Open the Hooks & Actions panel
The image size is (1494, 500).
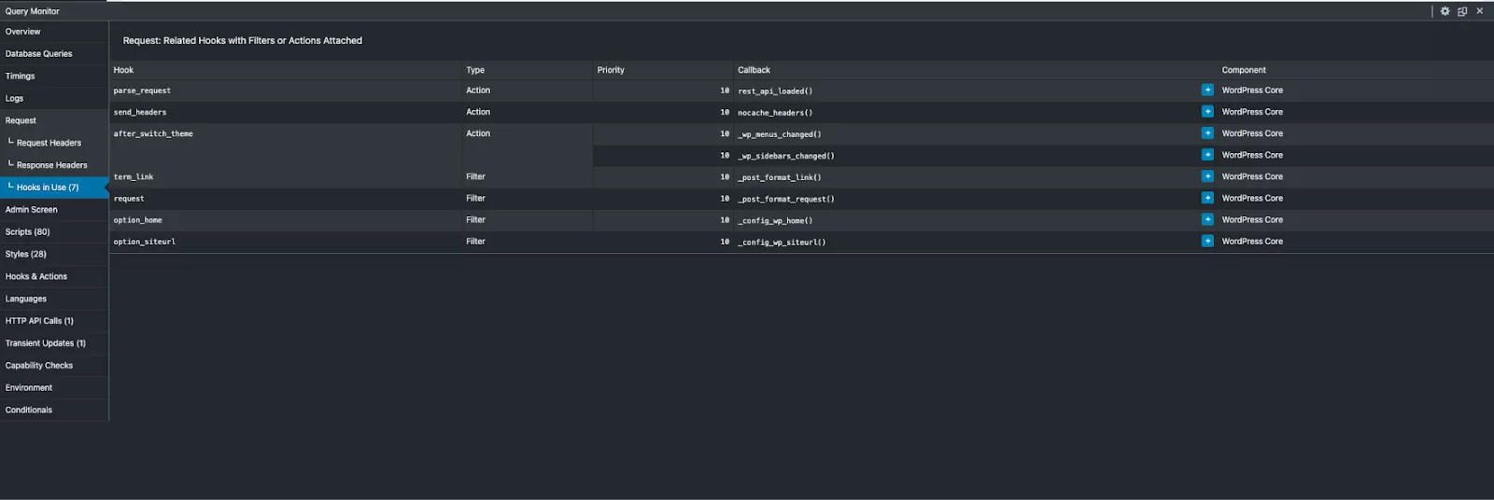35,277
